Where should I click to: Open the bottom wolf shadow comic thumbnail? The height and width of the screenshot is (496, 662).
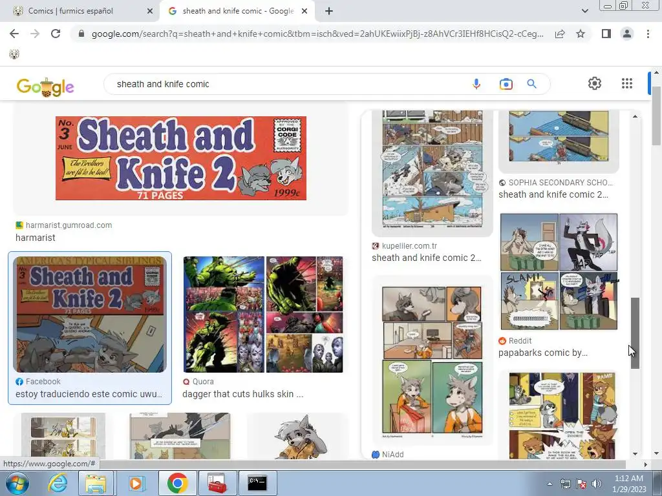pyautogui.click(x=180, y=436)
